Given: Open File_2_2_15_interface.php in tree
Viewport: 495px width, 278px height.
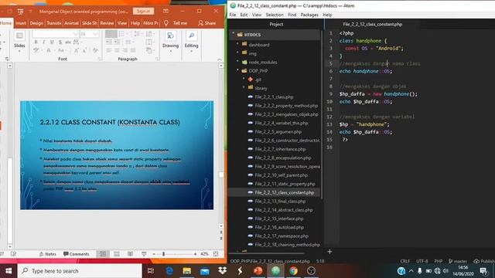Looking at the screenshot, I should (x=278, y=219).
